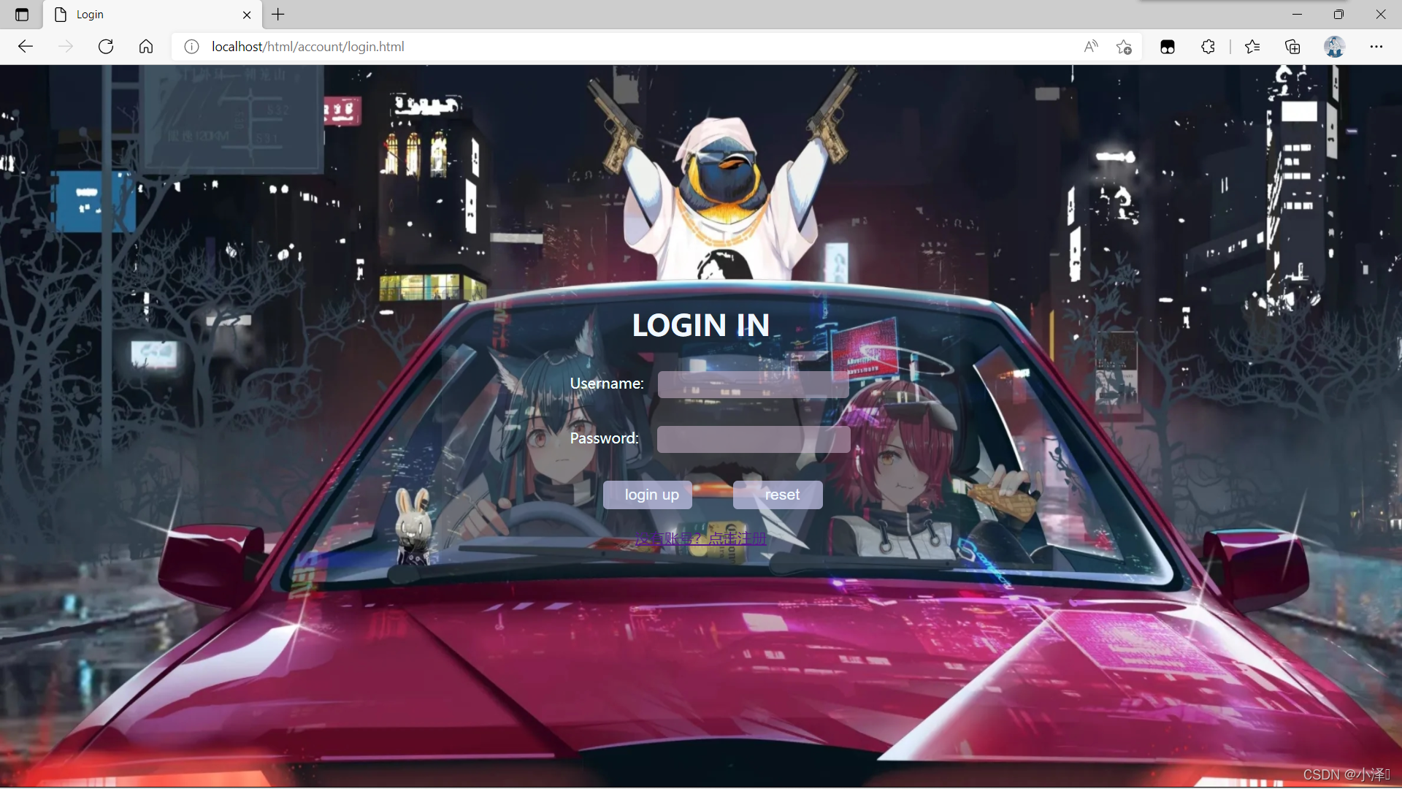The image size is (1402, 789).
Task: Open the user profile avatar
Action: tap(1335, 47)
